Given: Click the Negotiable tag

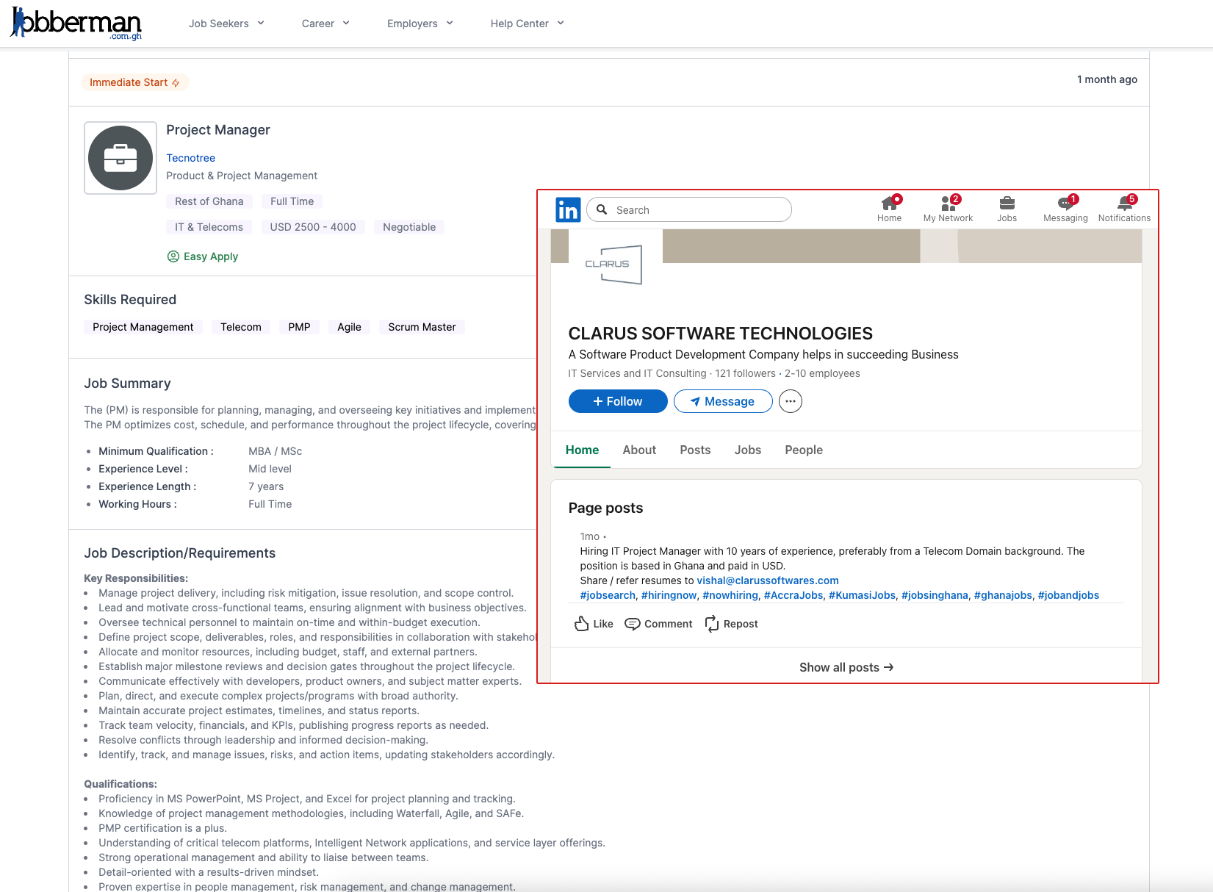Looking at the screenshot, I should (x=409, y=227).
